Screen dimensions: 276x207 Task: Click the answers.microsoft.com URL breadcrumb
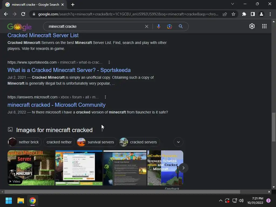point(53,97)
